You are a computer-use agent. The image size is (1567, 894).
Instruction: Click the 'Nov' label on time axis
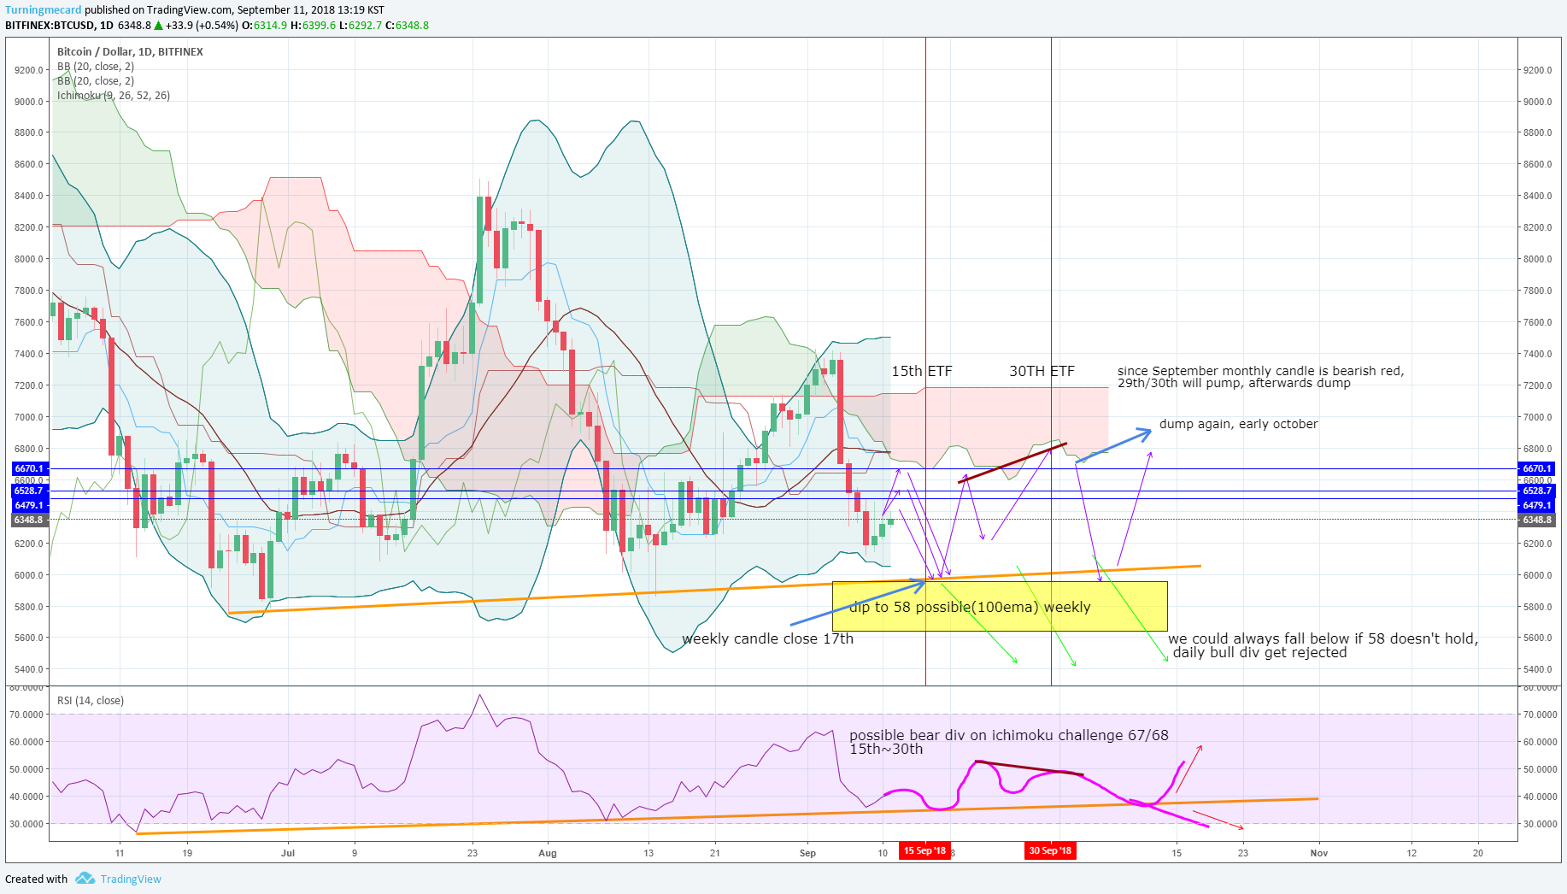1319,853
